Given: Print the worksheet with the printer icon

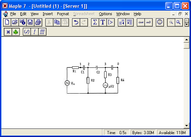Looking at the screenshot, I should tap(38, 22).
